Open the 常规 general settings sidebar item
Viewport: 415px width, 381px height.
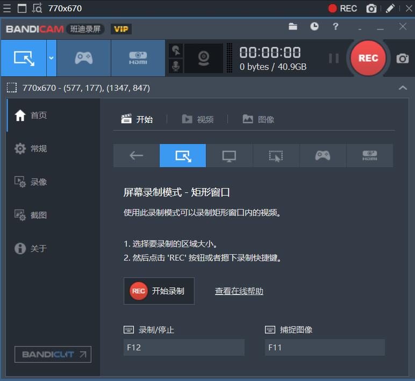pos(53,149)
